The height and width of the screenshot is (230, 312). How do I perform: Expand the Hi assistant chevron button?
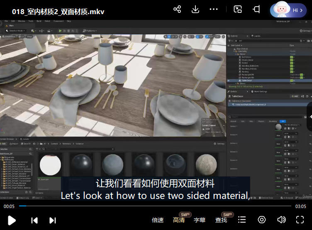[x=301, y=10]
